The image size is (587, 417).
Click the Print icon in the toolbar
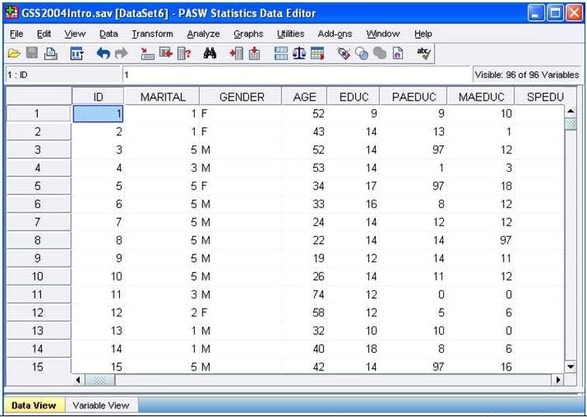pyautogui.click(x=50, y=53)
